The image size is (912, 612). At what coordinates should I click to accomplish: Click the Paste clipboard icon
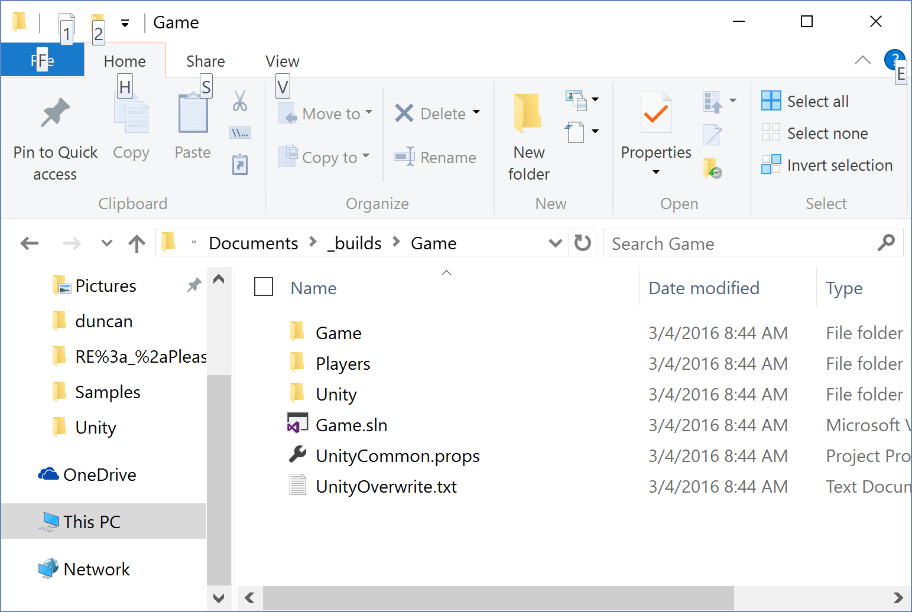[193, 113]
